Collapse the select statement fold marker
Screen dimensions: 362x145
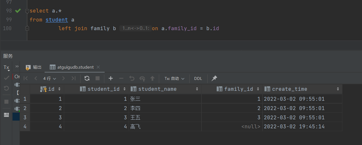[x=27, y=11]
